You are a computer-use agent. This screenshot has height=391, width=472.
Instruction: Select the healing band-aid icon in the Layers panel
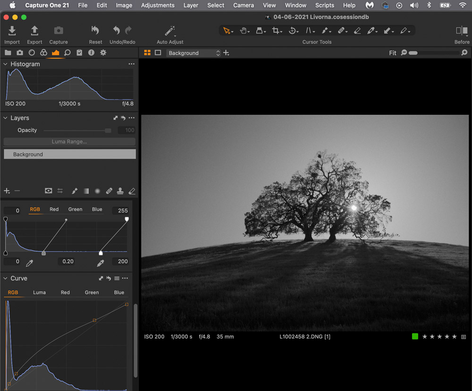[x=109, y=191]
